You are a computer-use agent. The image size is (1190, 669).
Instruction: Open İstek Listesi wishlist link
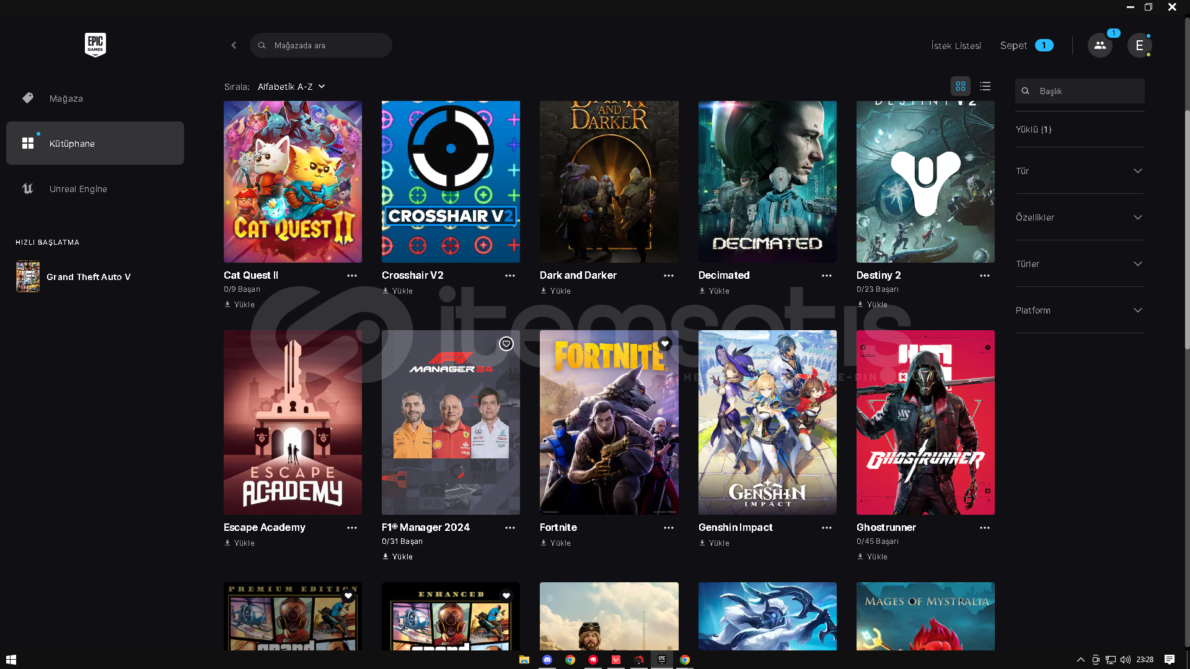(x=956, y=46)
